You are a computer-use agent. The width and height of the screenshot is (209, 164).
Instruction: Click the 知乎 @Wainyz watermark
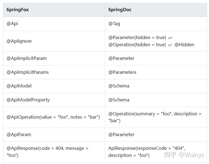point(184,155)
